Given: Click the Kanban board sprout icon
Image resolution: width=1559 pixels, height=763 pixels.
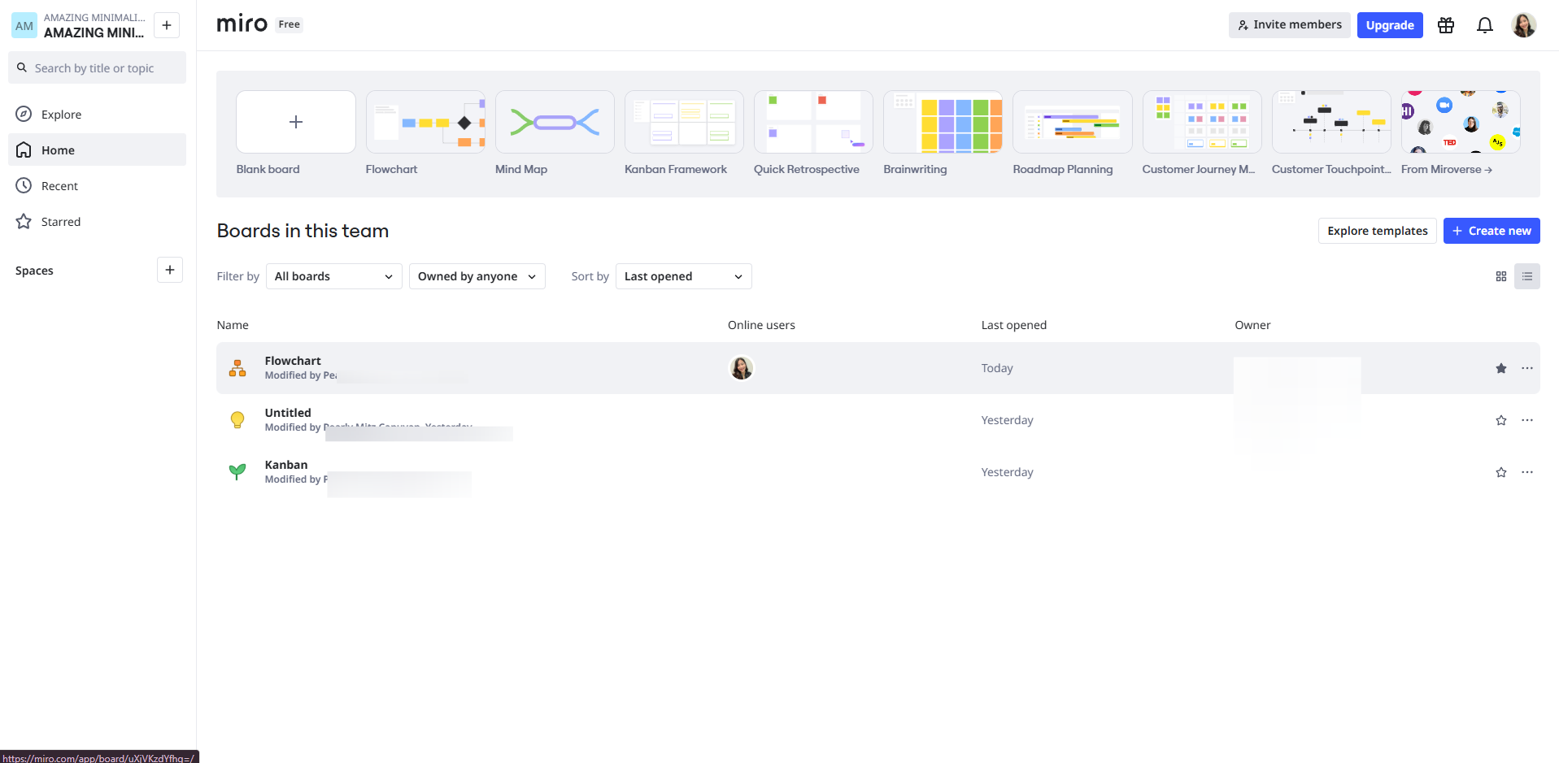Looking at the screenshot, I should [x=237, y=472].
